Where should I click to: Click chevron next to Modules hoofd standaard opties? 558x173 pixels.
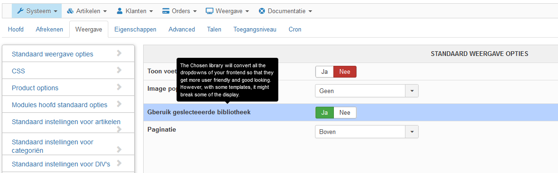click(119, 104)
